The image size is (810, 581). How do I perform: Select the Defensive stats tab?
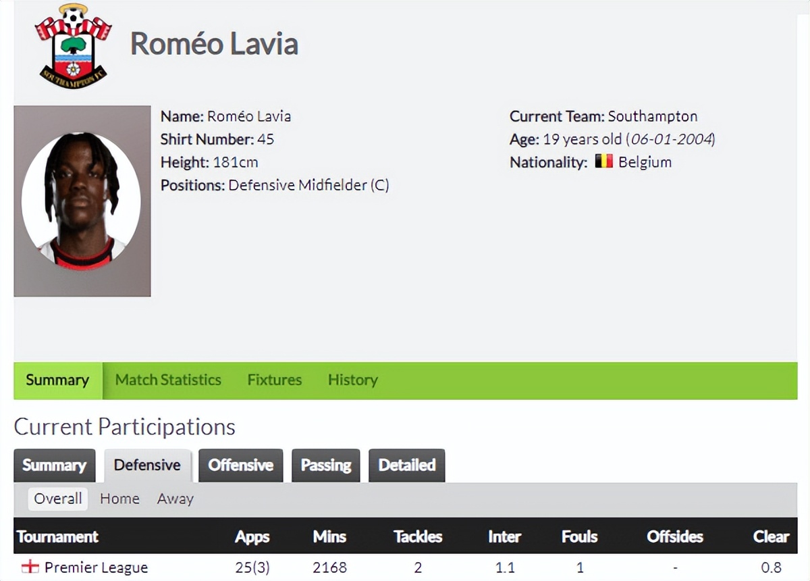click(x=147, y=465)
